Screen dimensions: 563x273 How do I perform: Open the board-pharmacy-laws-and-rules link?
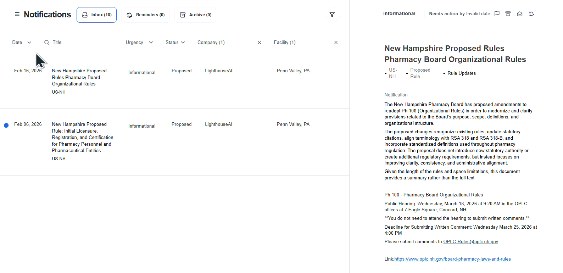point(452,259)
